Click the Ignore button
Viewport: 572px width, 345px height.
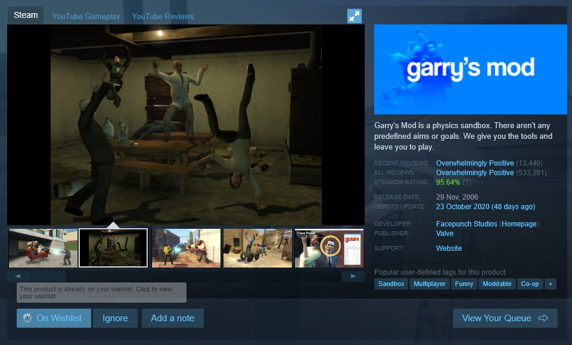point(115,318)
